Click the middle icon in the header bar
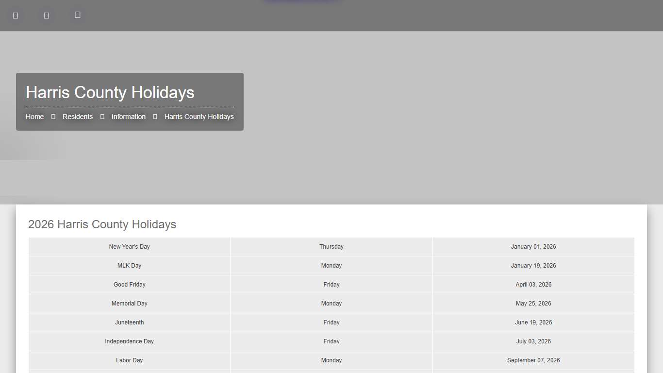The image size is (663, 373). (47, 16)
